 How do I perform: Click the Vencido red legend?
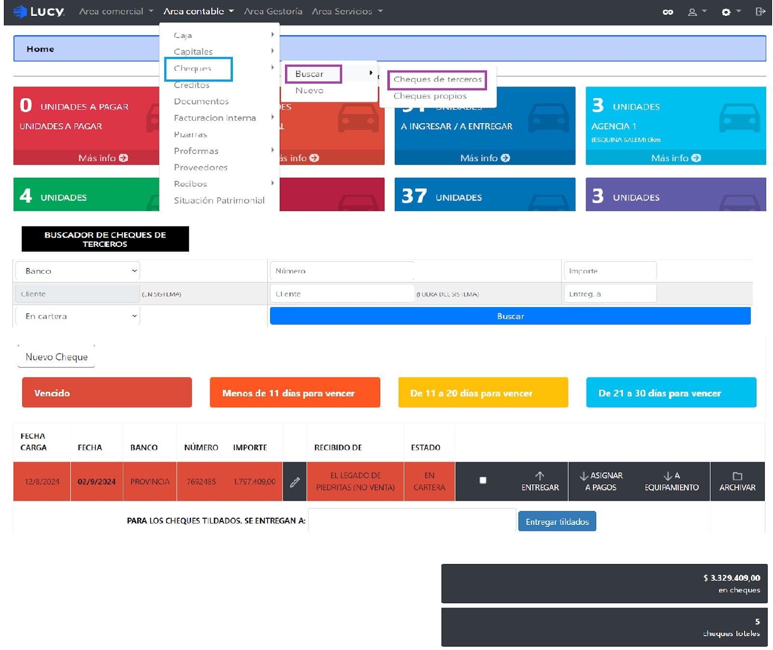pos(107,393)
